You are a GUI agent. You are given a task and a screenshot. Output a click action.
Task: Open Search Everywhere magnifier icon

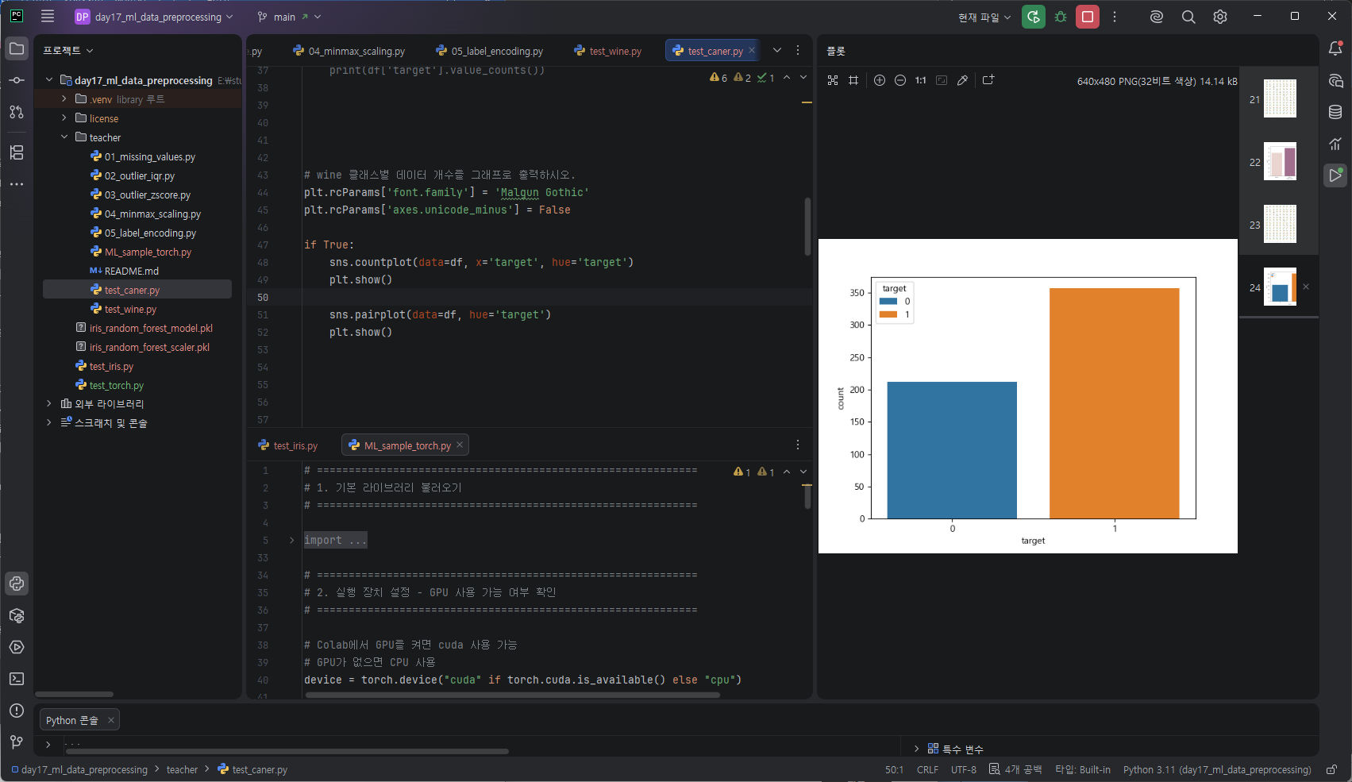[1188, 17]
